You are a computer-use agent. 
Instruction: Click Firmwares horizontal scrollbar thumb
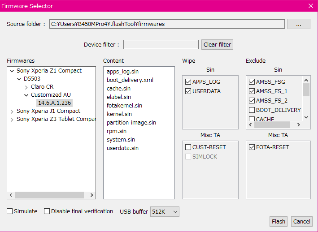click(x=49, y=195)
